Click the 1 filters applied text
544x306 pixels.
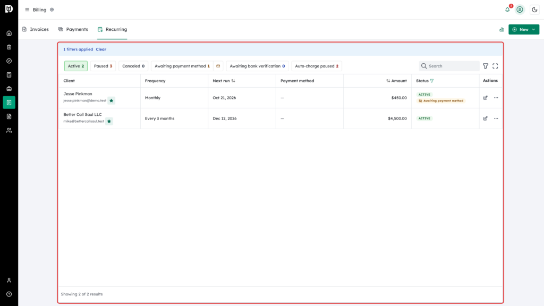pos(78,49)
